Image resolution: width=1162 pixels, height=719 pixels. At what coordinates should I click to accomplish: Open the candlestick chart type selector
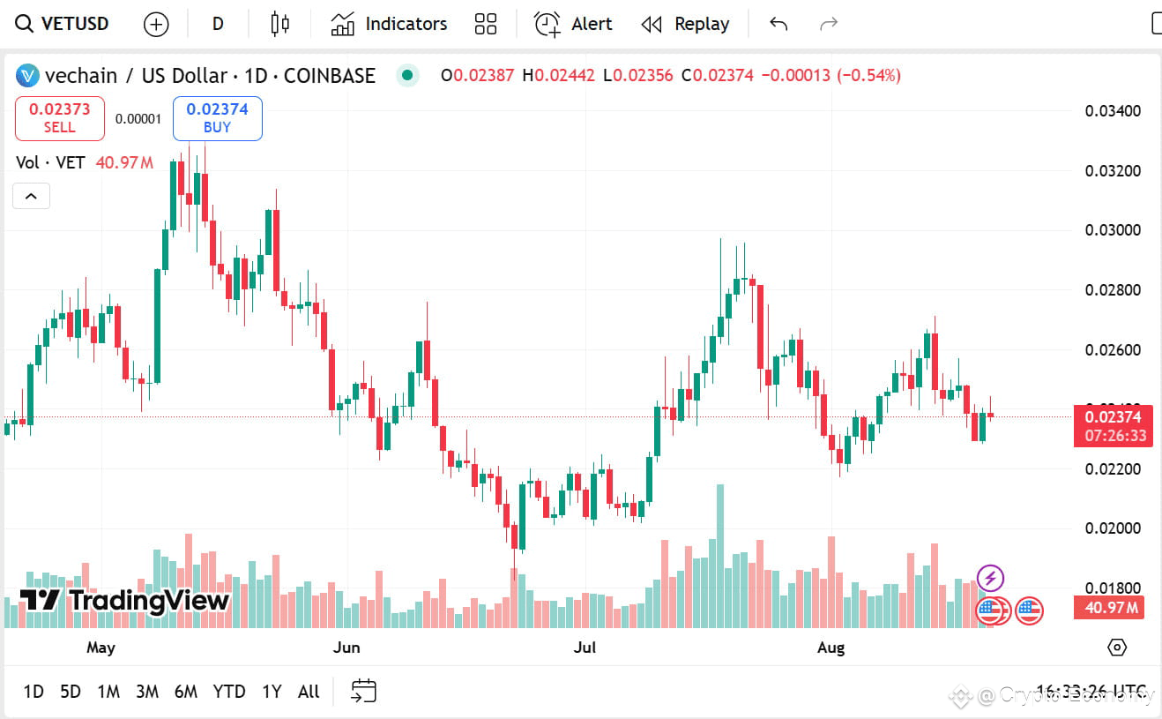coord(280,24)
